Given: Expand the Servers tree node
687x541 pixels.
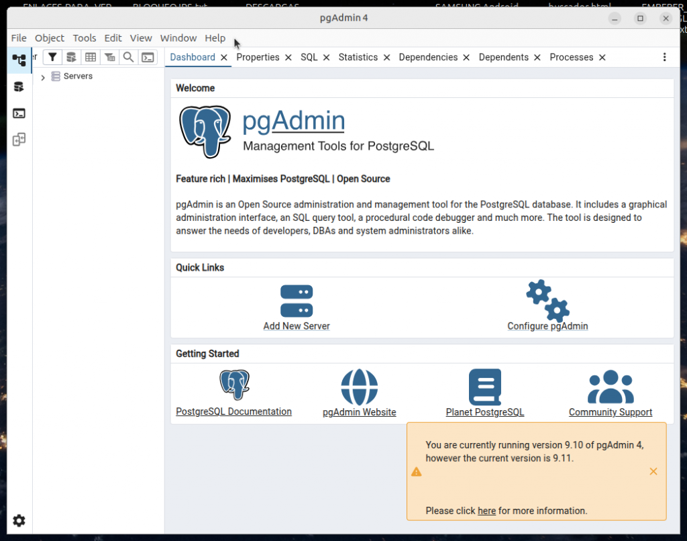Looking at the screenshot, I should pos(43,77).
